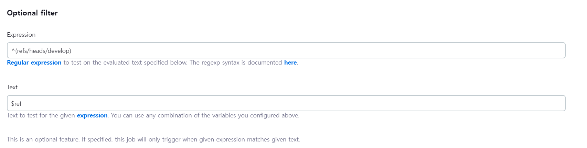Click the ^(refs/heads/develop) regex value
The image size is (587, 148).
pos(41,51)
